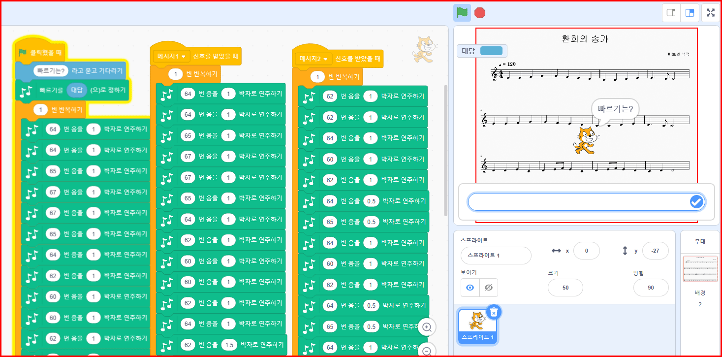Screen dimensions: 722x357
Task: Click flag icon on the 클릭했을 때 hat block
Action: coord(22,52)
